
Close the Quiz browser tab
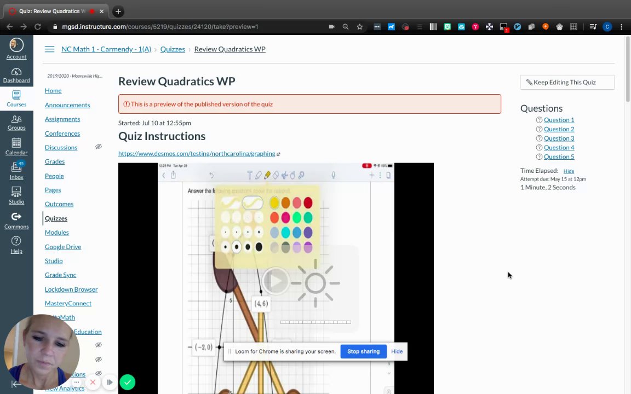(x=101, y=11)
